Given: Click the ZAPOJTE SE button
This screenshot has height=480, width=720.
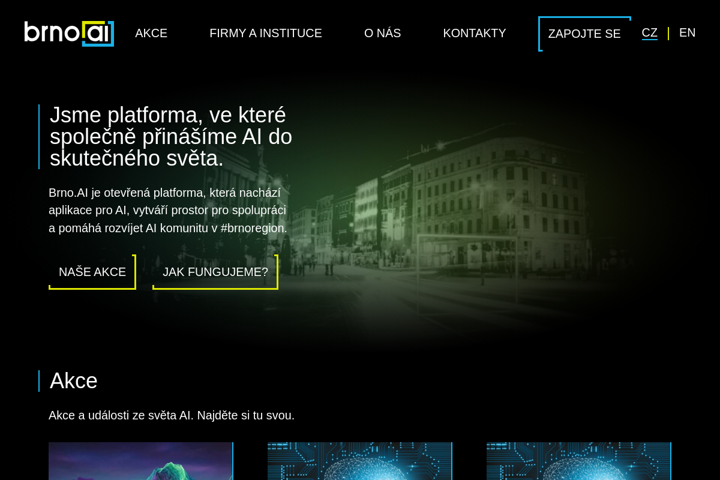Looking at the screenshot, I should [x=584, y=34].
